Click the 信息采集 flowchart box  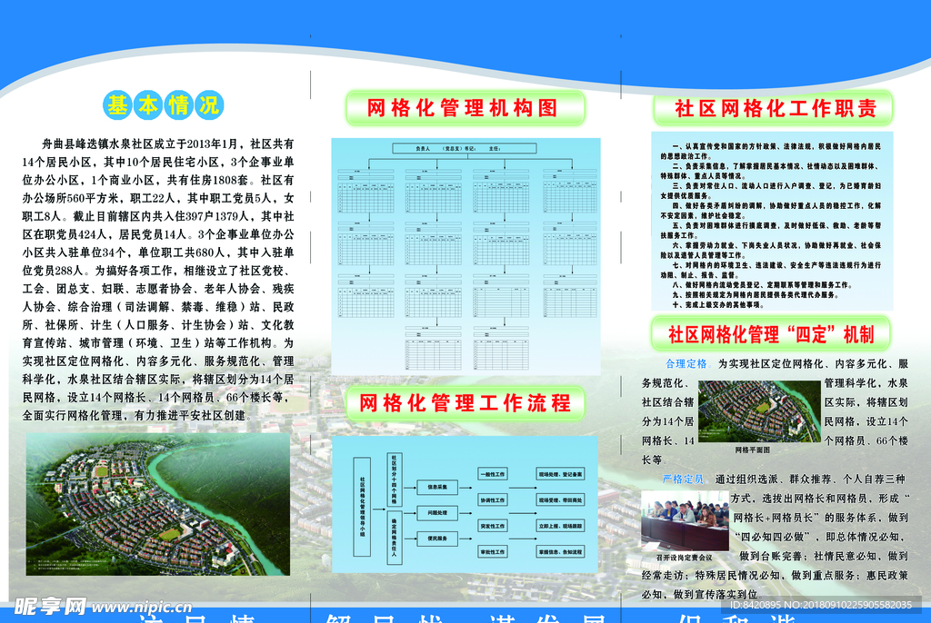437,487
